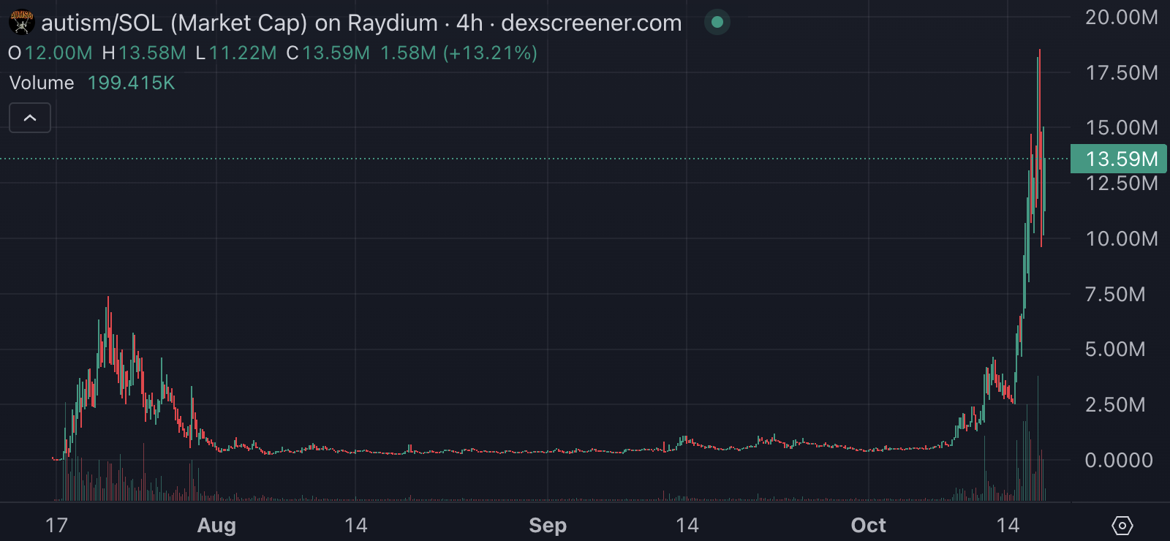Click the 7.50M price axis label
Screen dimensions: 1170x541
coord(1115,294)
